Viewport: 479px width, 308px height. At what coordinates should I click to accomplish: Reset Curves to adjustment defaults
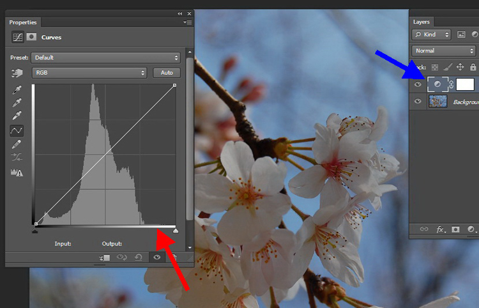point(139,258)
